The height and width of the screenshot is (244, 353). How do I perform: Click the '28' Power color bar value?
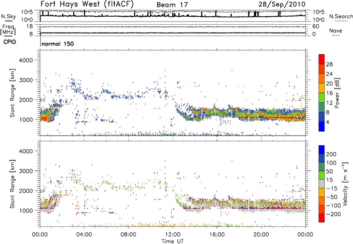coord(329,64)
